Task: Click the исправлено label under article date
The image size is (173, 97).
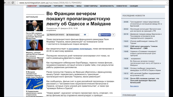Action: (x=51, y=30)
